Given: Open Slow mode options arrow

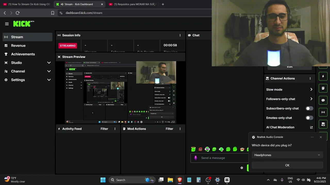Looking at the screenshot, I should (311, 89).
